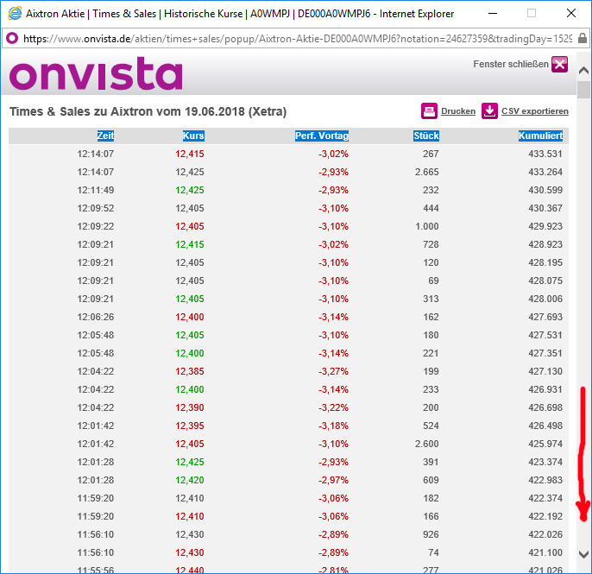Click the lock security icon in address bar

583,38
